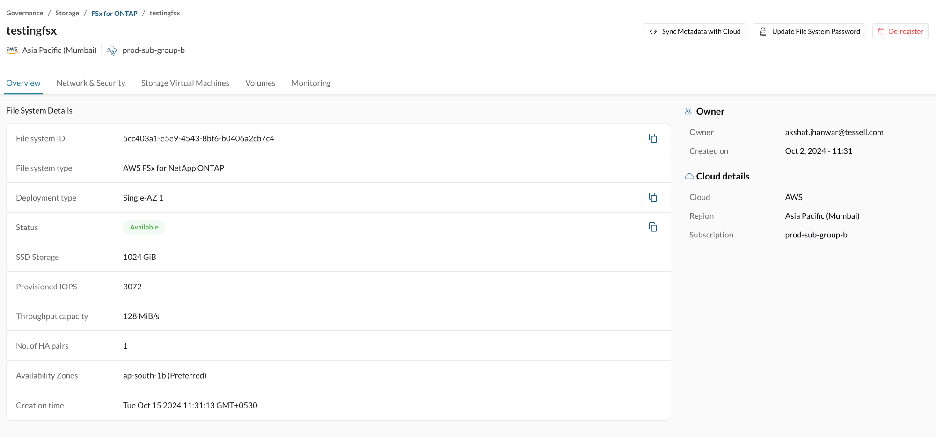The width and height of the screenshot is (936, 437).
Task: Click the sync arrows icon
Action: pyautogui.click(x=653, y=31)
